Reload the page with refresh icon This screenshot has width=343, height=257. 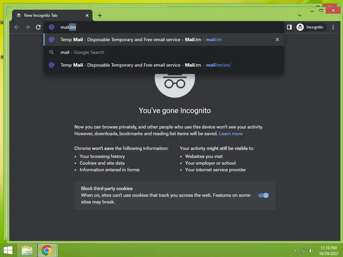coord(38,27)
